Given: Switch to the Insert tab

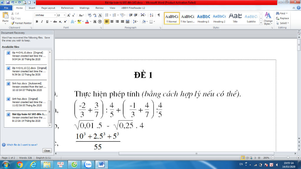Looking at the screenshot, I should pyautogui.click(x=32, y=8).
